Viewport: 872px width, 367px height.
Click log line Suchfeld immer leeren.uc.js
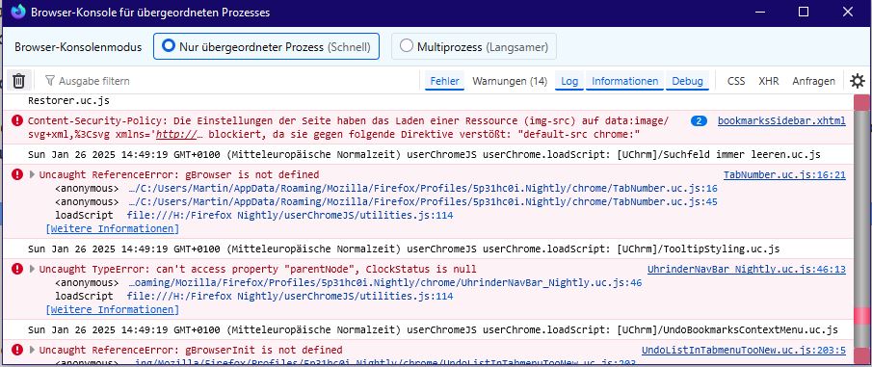(424, 154)
